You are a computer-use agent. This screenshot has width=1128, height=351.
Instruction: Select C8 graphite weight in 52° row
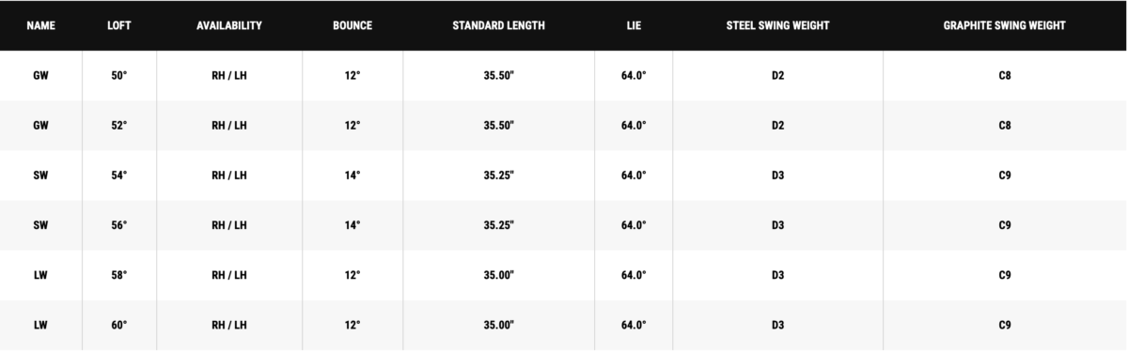click(1005, 125)
